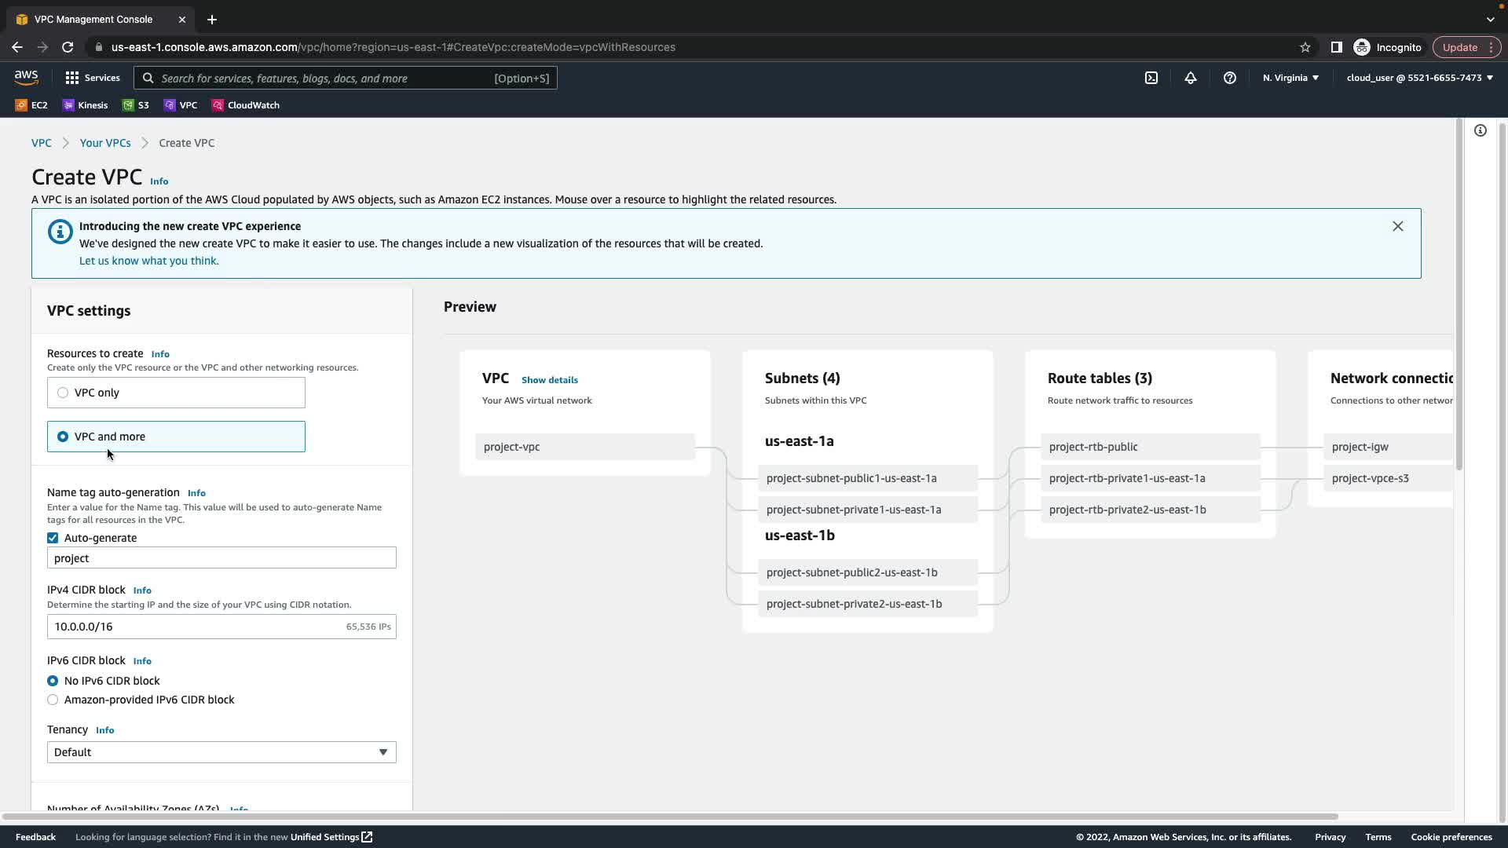Open the Services grid menu icon
This screenshot has height=848, width=1508.
(x=72, y=78)
